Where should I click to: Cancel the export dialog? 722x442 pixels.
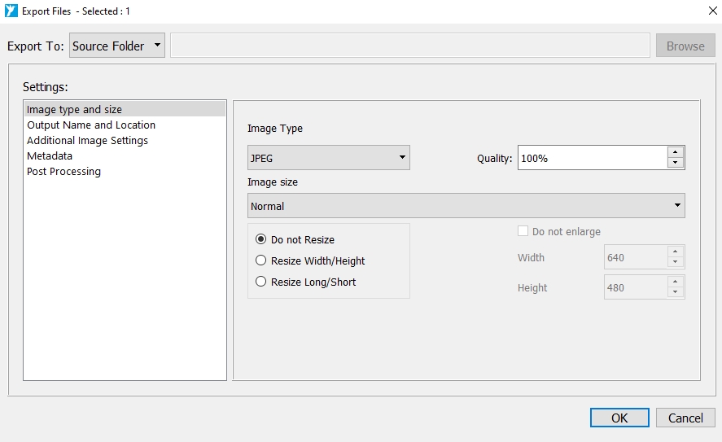pos(685,418)
